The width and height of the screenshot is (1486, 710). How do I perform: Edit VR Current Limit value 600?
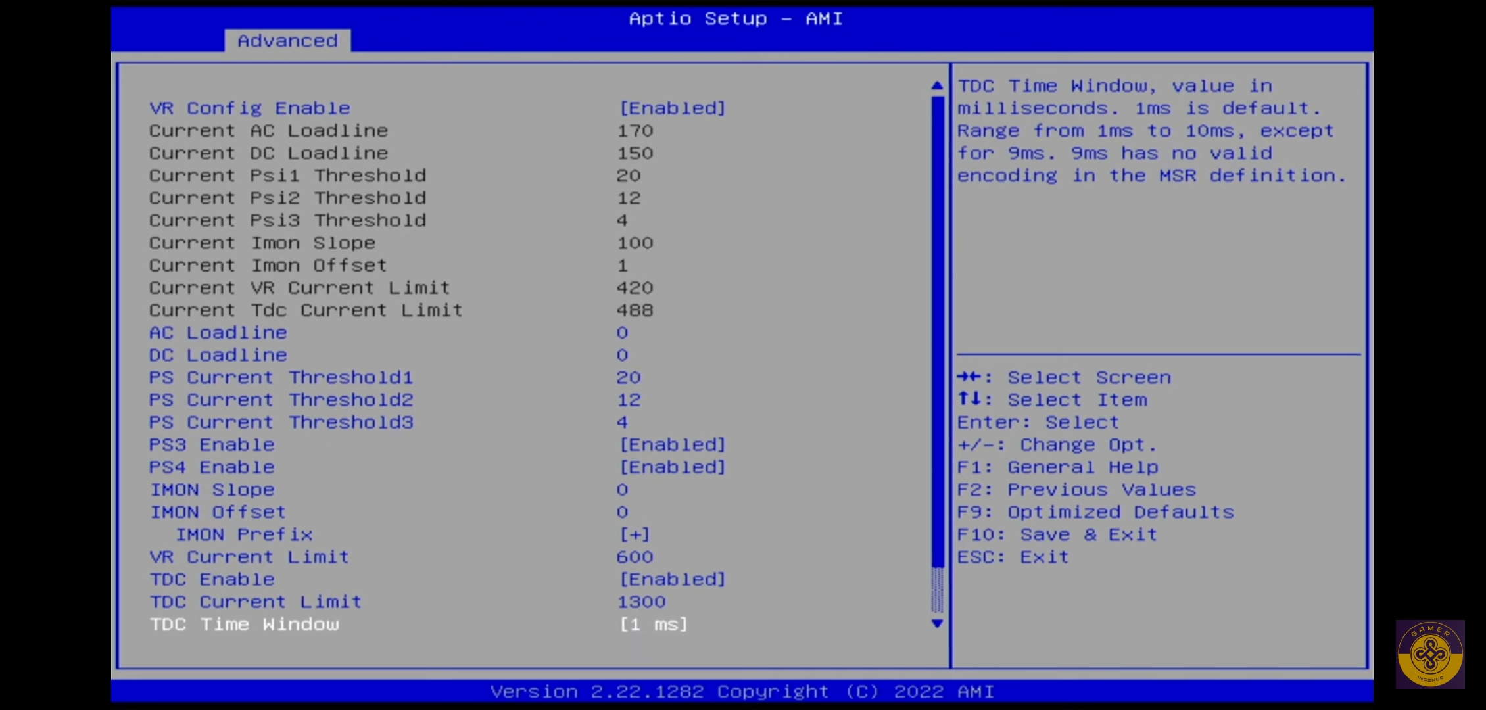pos(635,557)
